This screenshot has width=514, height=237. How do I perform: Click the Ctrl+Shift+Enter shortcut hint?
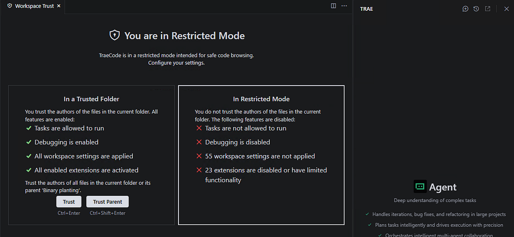[x=107, y=213]
